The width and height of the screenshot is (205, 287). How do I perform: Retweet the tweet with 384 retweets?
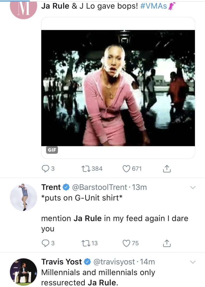(x=92, y=169)
